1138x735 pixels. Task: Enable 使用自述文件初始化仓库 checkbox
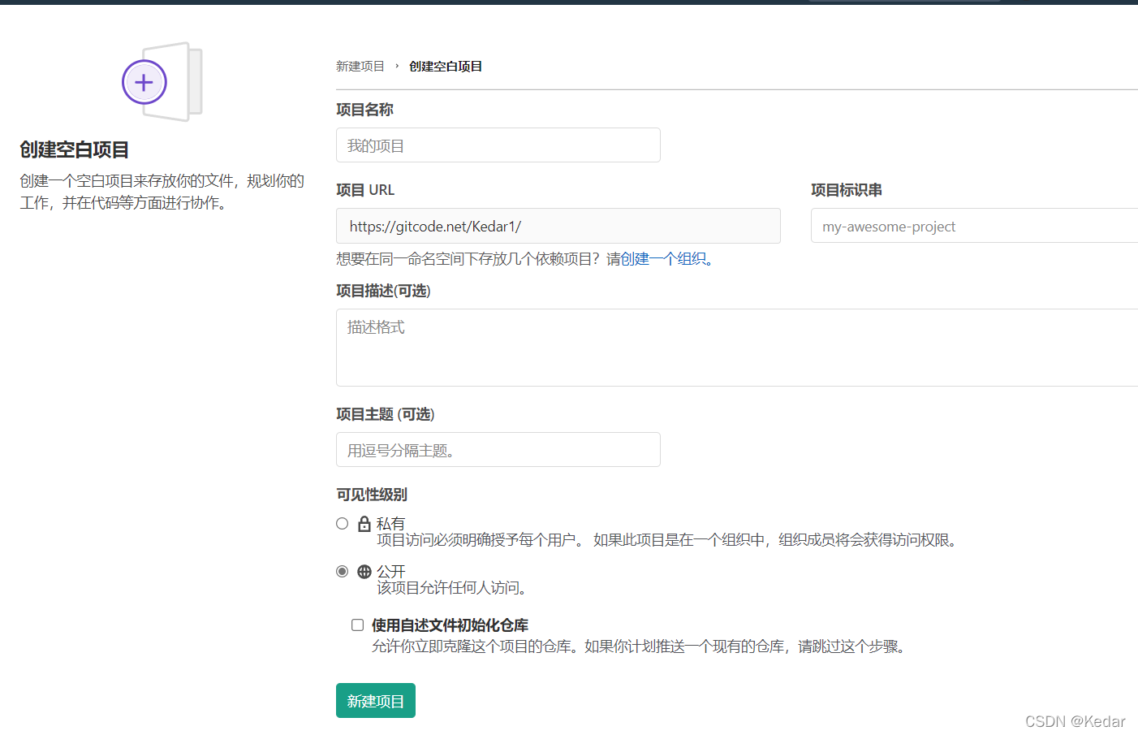coord(357,624)
